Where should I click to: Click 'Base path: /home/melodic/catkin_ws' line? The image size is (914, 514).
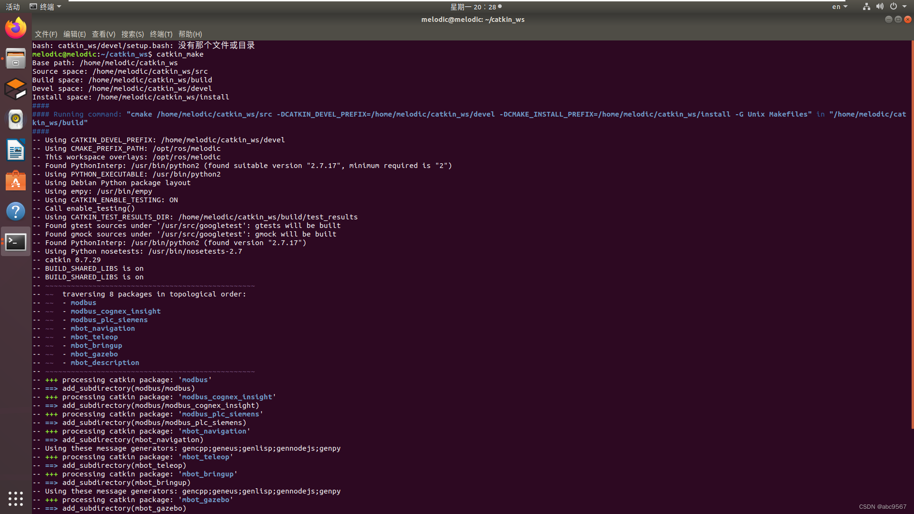pyautogui.click(x=105, y=63)
